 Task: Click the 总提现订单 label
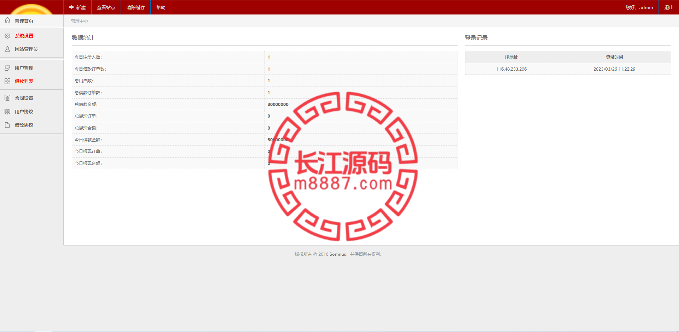pyautogui.click(x=86, y=116)
